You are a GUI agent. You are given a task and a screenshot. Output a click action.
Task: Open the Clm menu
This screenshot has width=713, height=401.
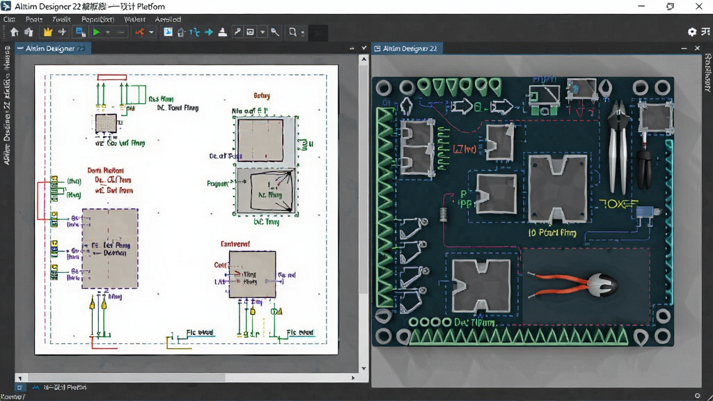(x=9, y=19)
